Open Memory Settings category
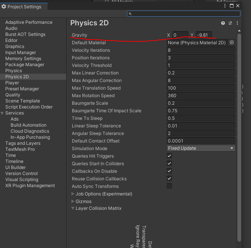Screen dimensions: 251x248 coord(23,59)
